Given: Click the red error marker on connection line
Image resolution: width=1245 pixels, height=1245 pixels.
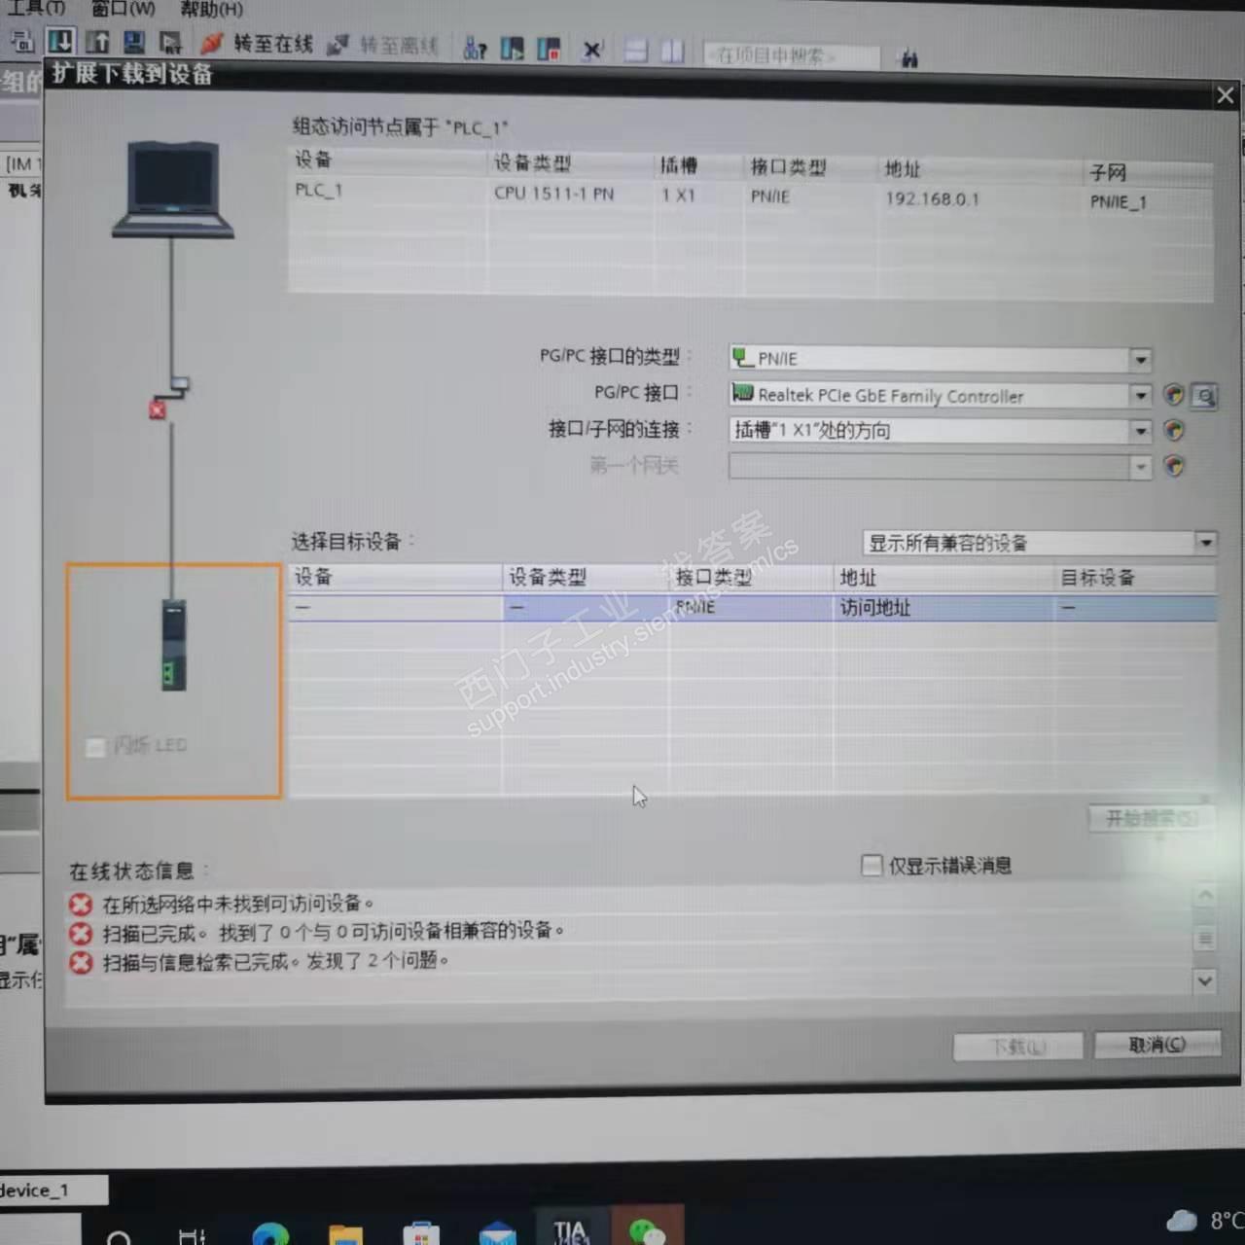Looking at the screenshot, I should (158, 409).
